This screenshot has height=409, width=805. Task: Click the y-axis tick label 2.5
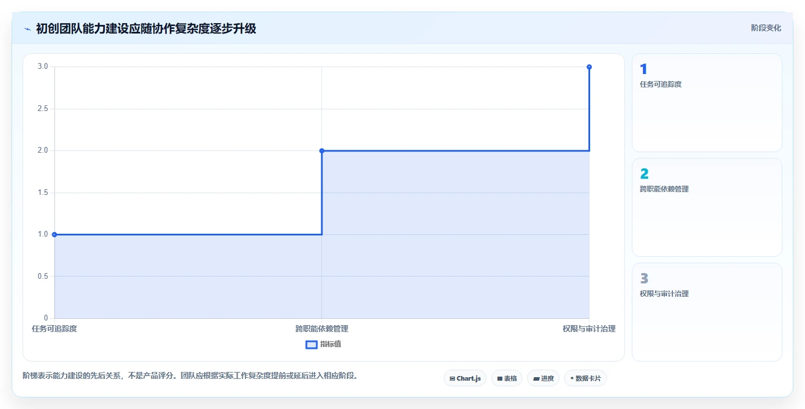tap(43, 109)
